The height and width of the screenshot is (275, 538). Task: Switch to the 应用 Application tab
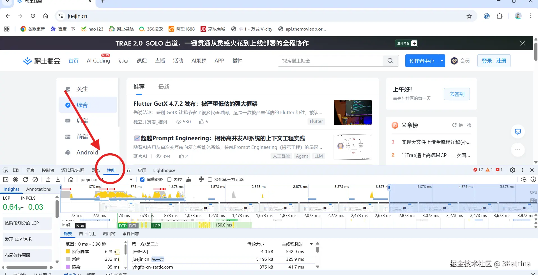[142, 170]
